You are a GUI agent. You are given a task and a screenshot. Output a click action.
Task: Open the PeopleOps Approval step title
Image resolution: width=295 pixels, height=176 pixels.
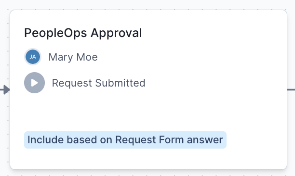coord(83,33)
